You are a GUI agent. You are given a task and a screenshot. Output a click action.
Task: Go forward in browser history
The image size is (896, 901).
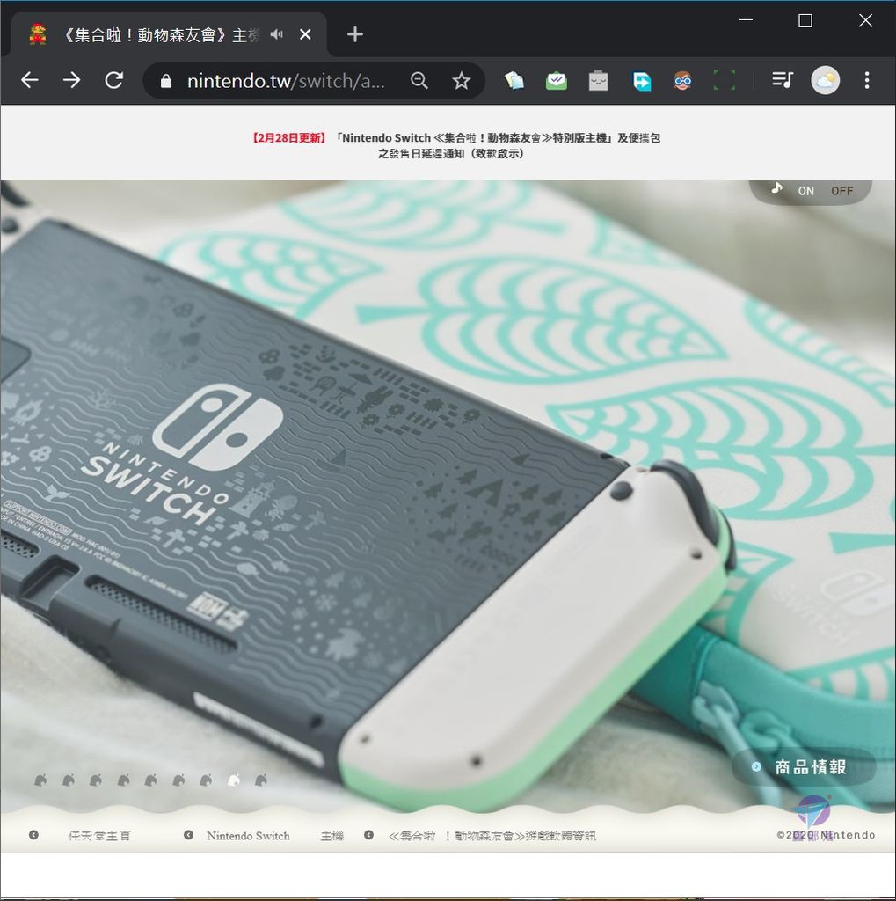coord(72,80)
